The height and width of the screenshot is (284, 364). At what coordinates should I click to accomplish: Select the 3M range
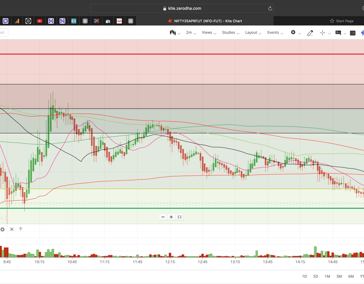point(339,276)
